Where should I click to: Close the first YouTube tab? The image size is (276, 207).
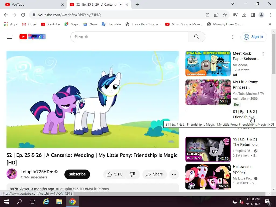click(x=63, y=5)
